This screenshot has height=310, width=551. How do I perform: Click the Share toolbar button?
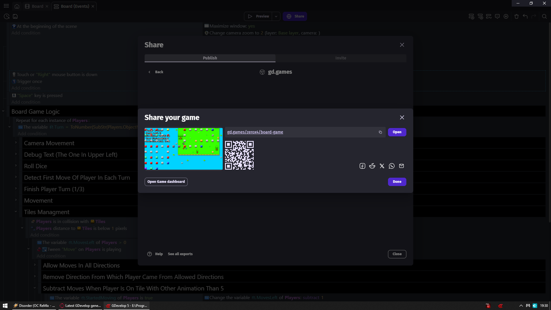point(295,16)
